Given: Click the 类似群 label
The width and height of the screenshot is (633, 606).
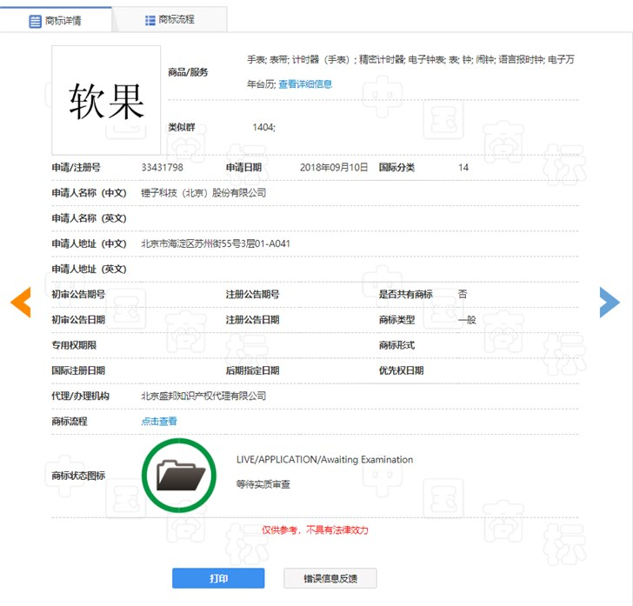Looking at the screenshot, I should 182,128.
